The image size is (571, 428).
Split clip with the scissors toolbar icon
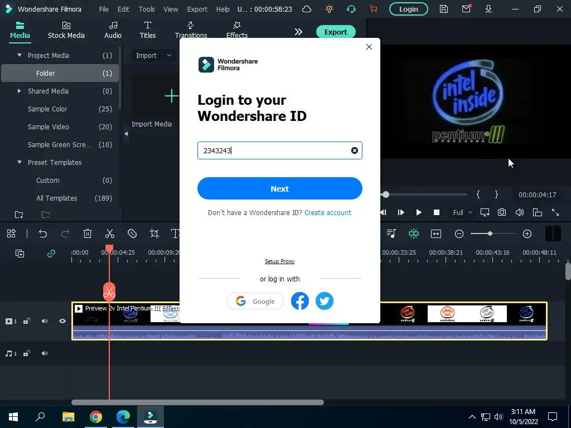110,234
